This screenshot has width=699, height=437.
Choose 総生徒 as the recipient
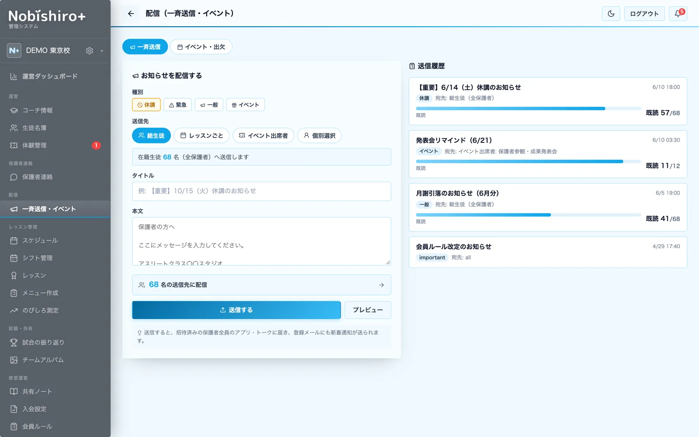[152, 135]
